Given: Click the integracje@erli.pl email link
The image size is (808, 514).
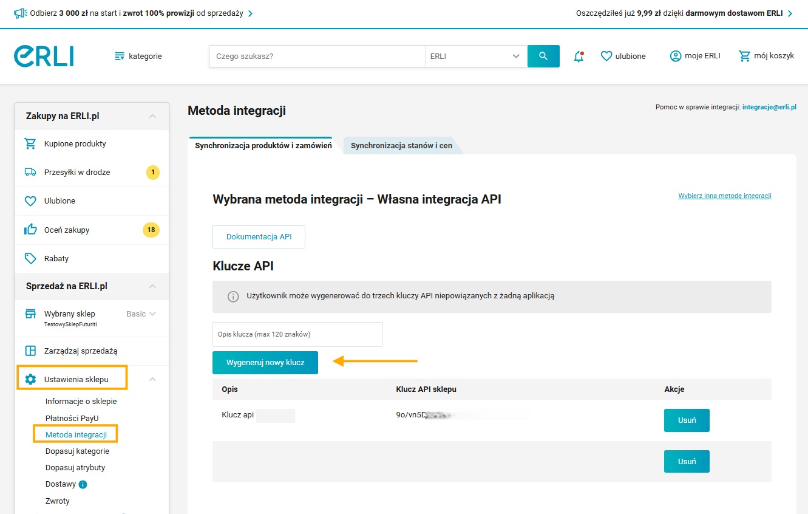Looking at the screenshot, I should [x=769, y=107].
